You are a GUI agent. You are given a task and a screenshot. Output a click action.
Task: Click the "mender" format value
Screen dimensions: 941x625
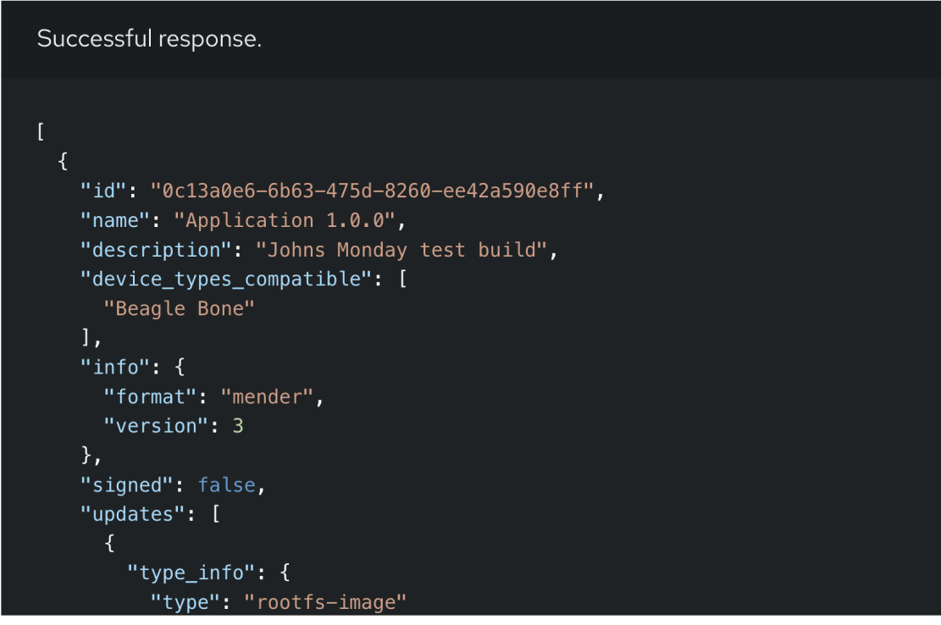click(267, 396)
